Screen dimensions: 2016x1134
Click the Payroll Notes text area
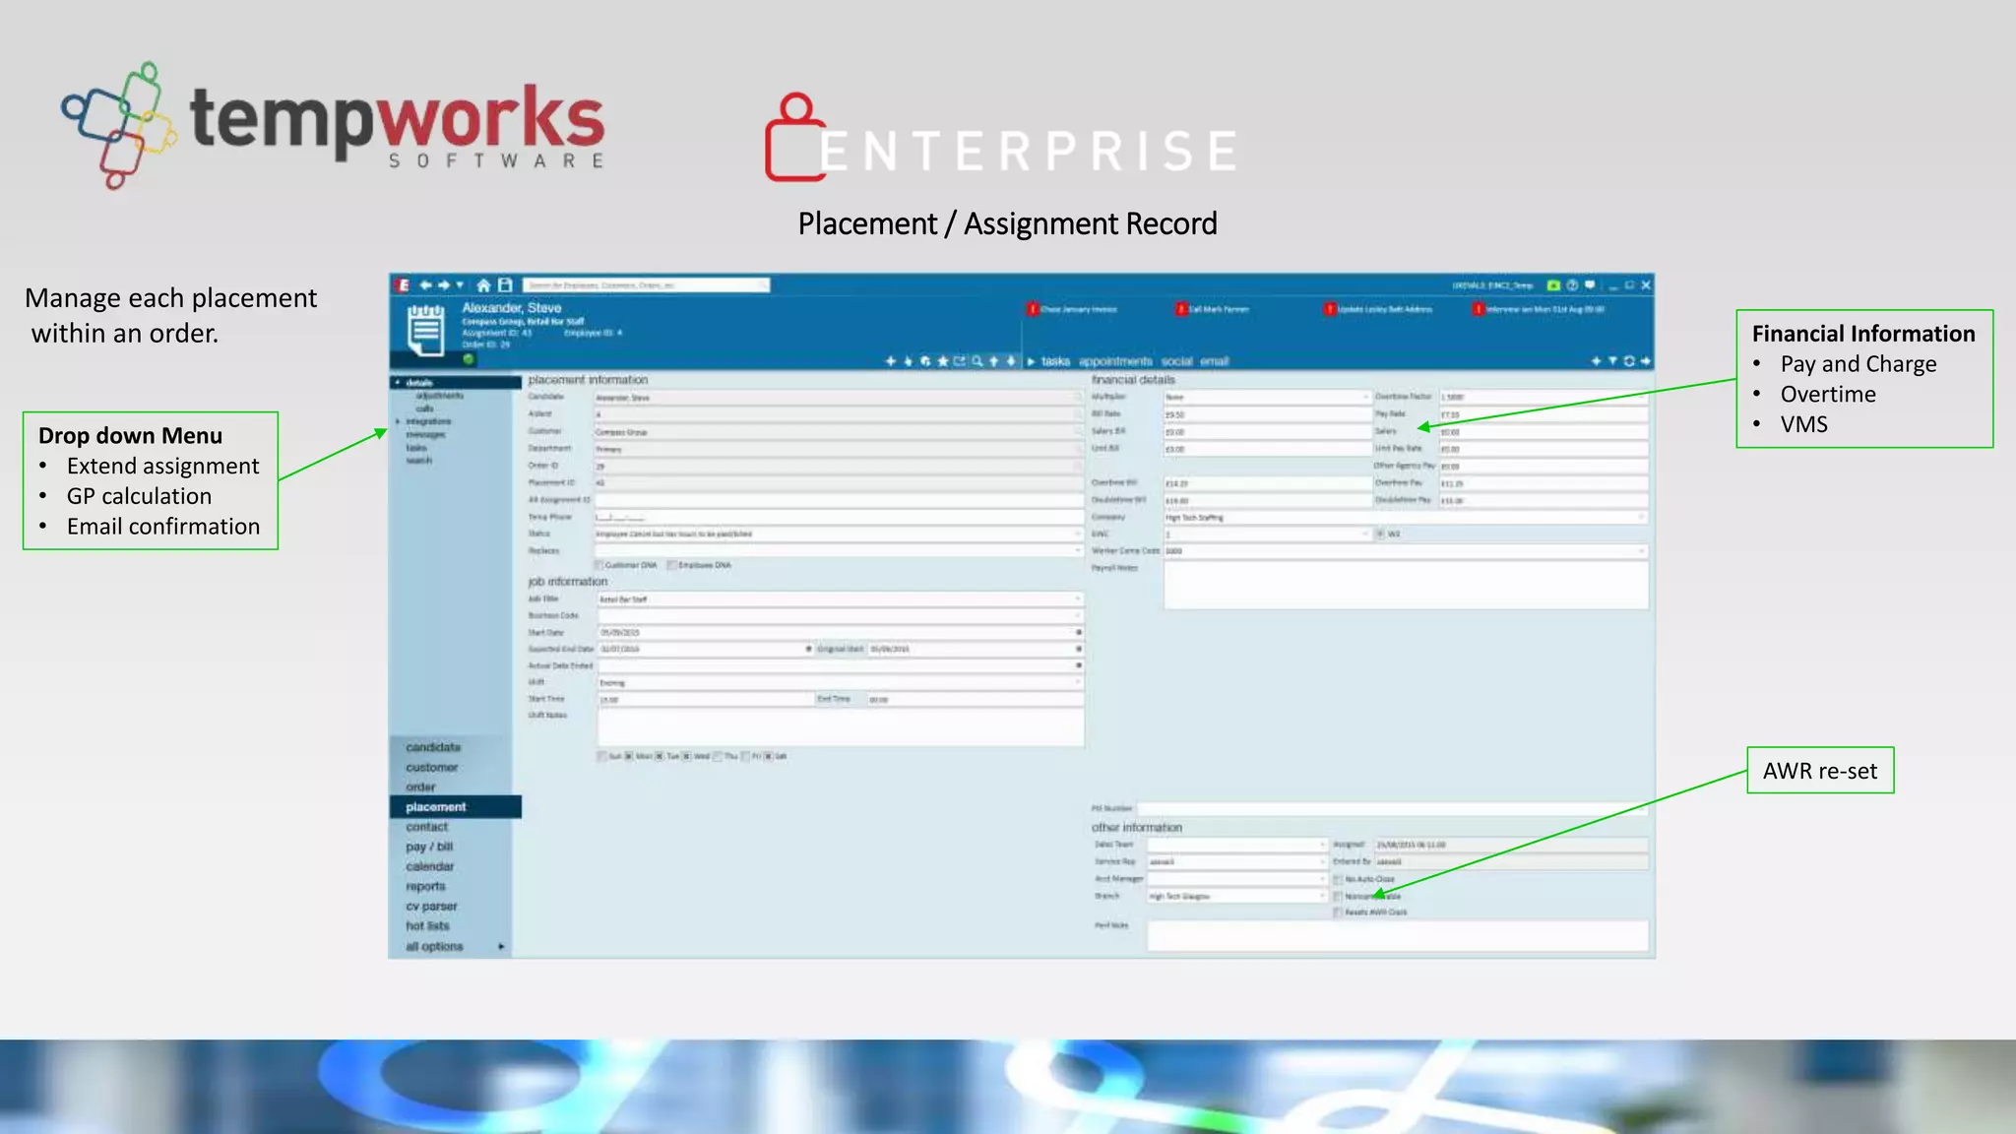[1406, 586]
